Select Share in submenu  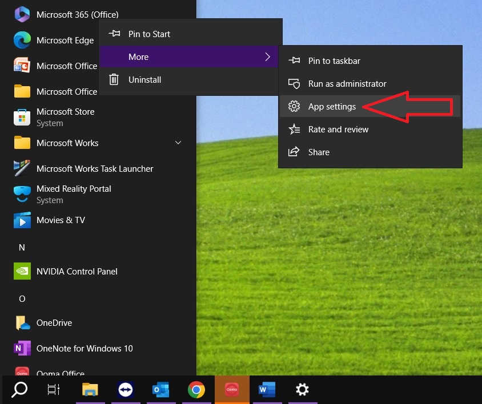370,152
